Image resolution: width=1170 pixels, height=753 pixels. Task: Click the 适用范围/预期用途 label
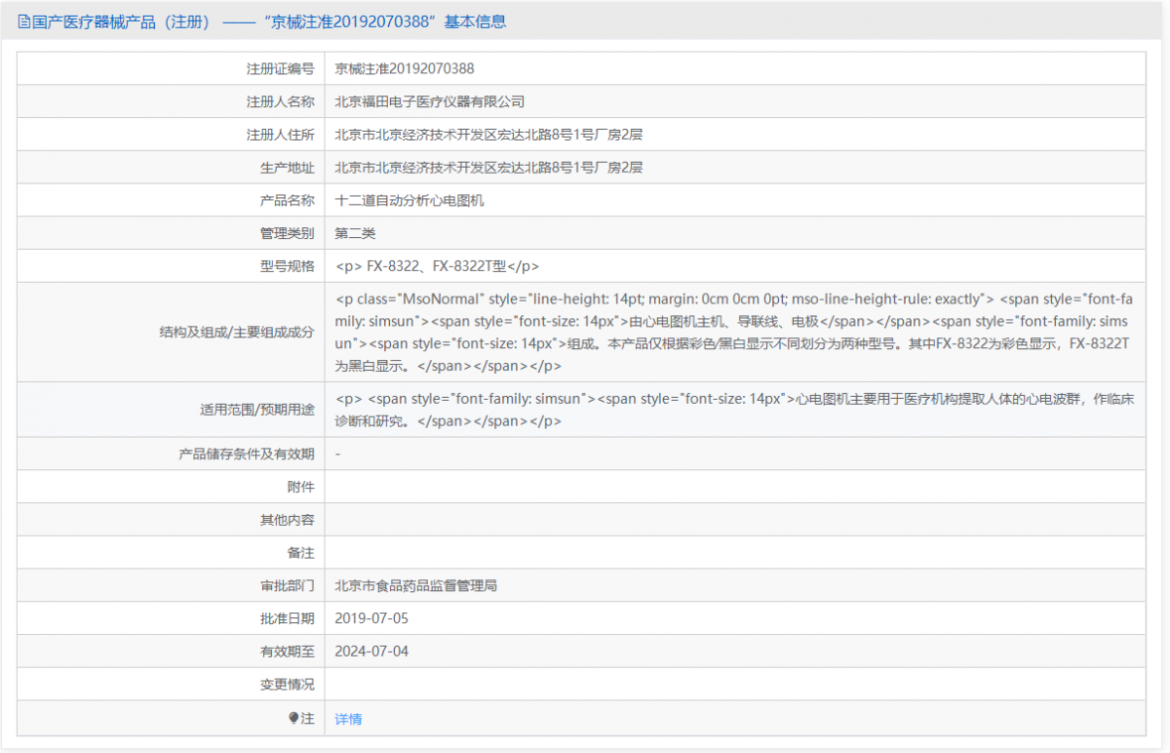(x=257, y=410)
